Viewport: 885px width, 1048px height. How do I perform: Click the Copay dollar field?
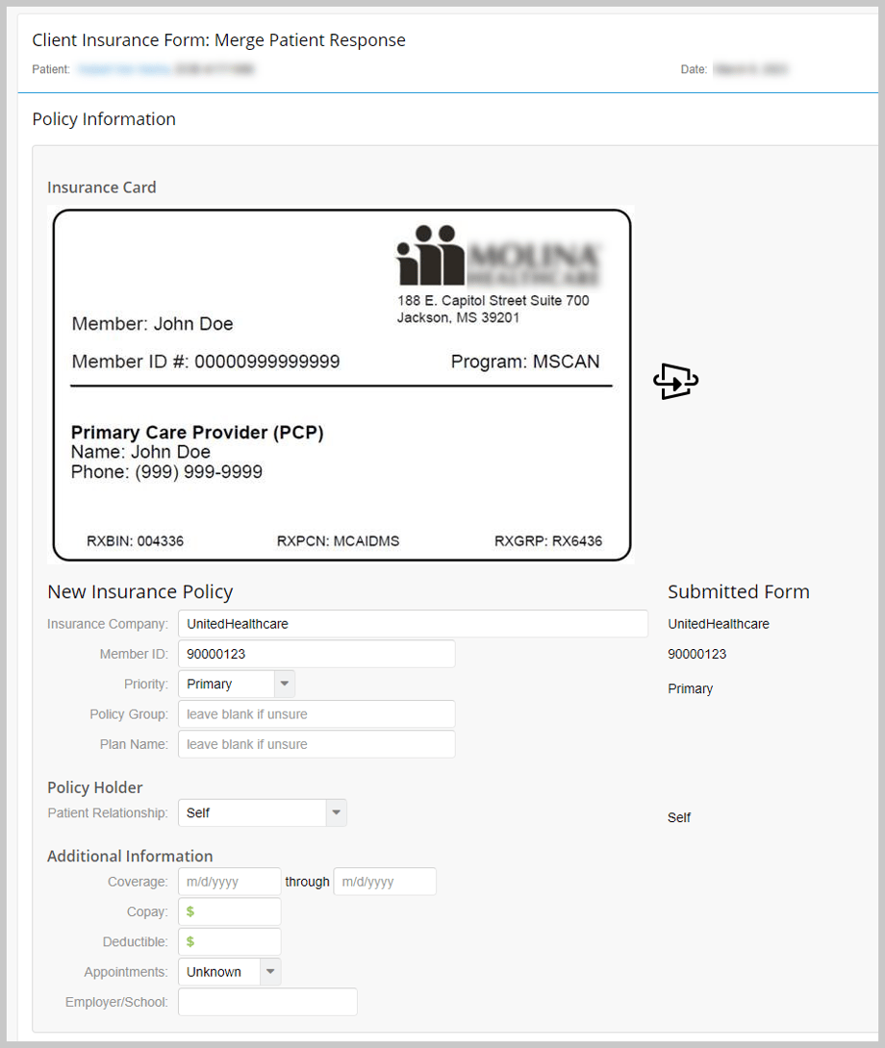[229, 911]
